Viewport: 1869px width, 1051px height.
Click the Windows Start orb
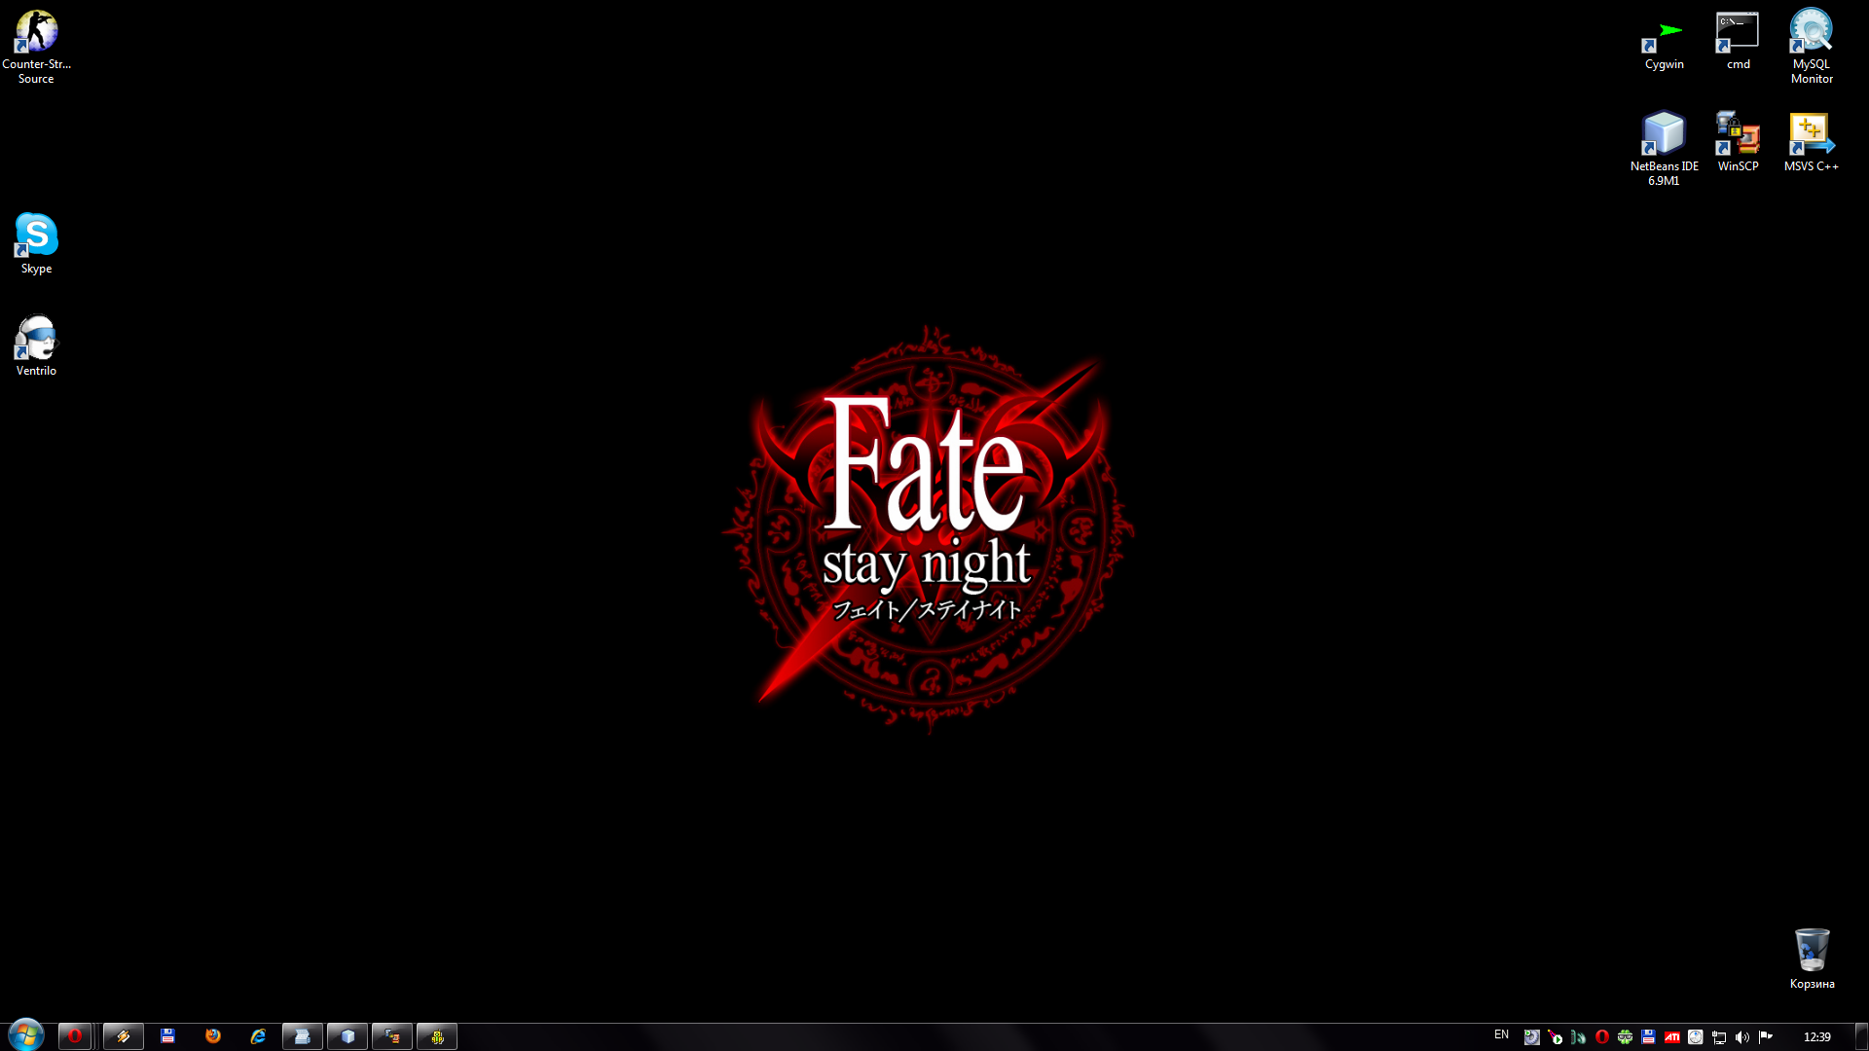pos(26,1035)
